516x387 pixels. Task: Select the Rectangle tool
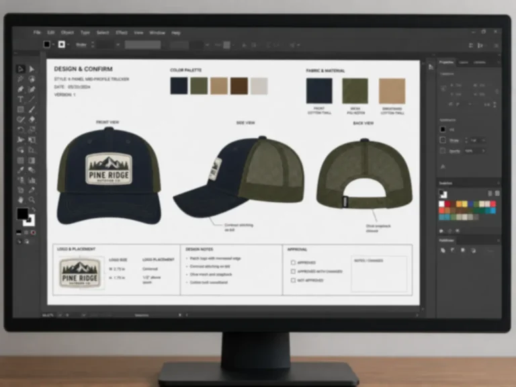[20, 110]
